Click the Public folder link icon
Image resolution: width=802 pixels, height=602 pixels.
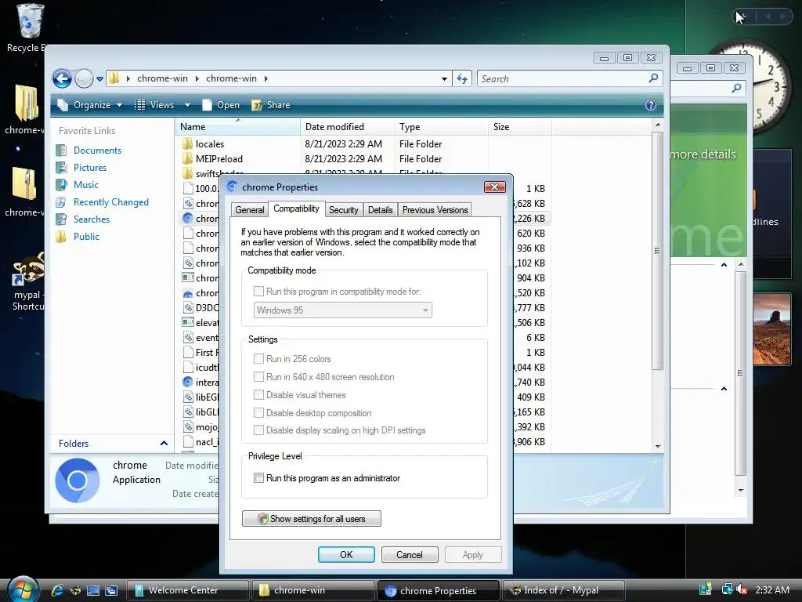[x=61, y=237]
